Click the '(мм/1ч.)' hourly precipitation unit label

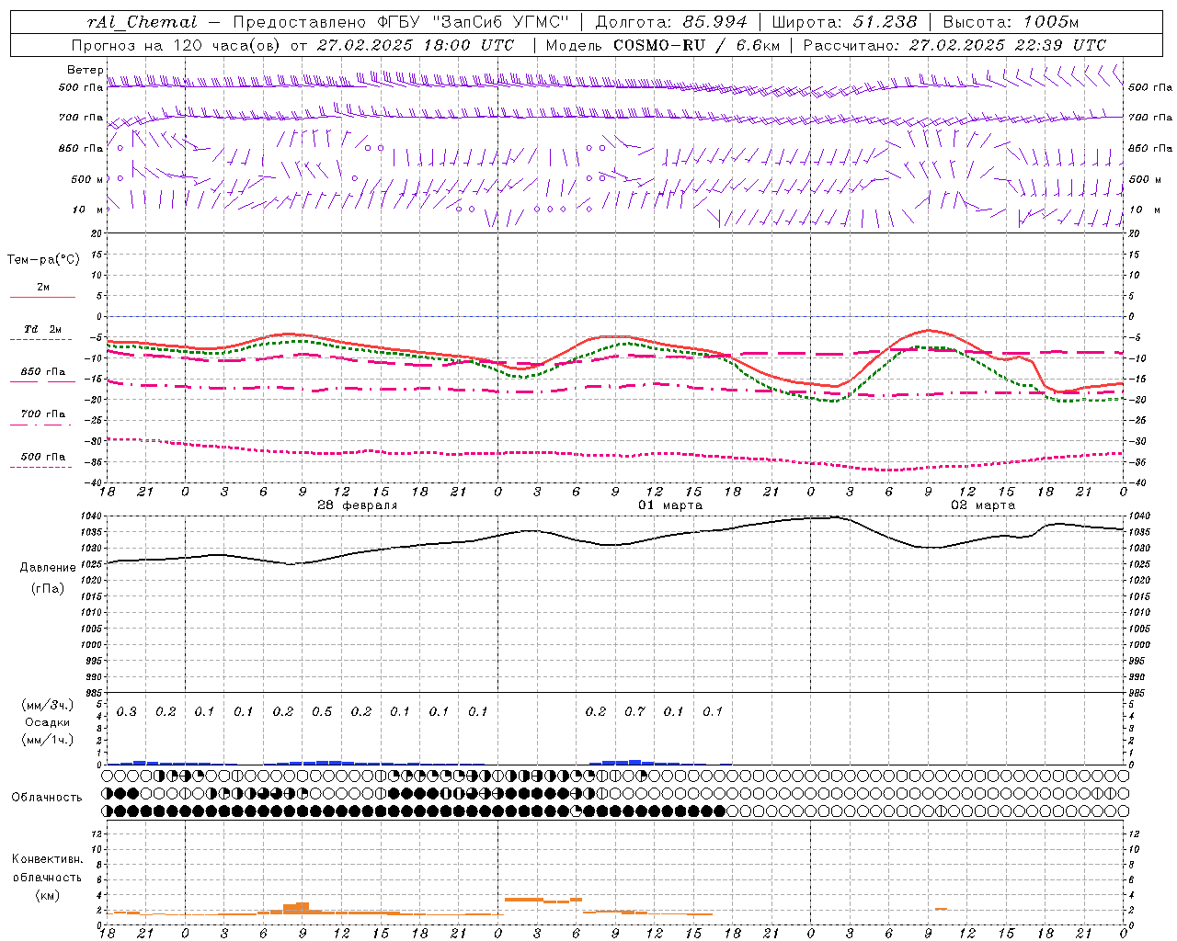[47, 740]
